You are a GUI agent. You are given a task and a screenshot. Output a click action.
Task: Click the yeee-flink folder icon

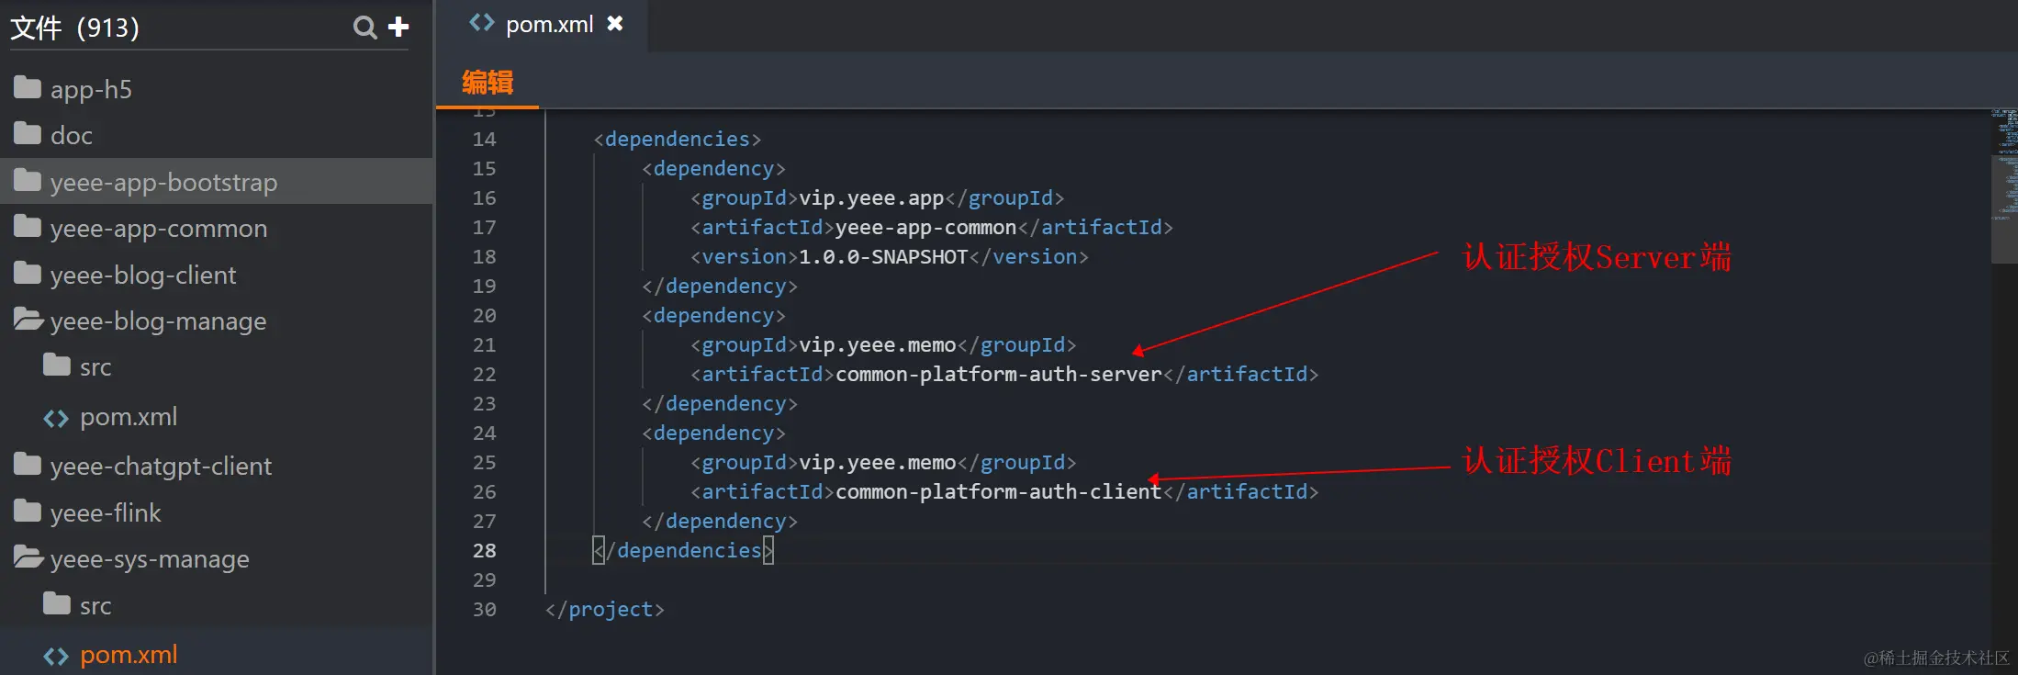coord(28,512)
